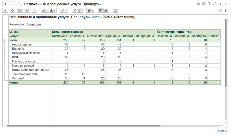Add report to favorites with star
The width and height of the screenshot is (231, 135).
tap(20, 4)
